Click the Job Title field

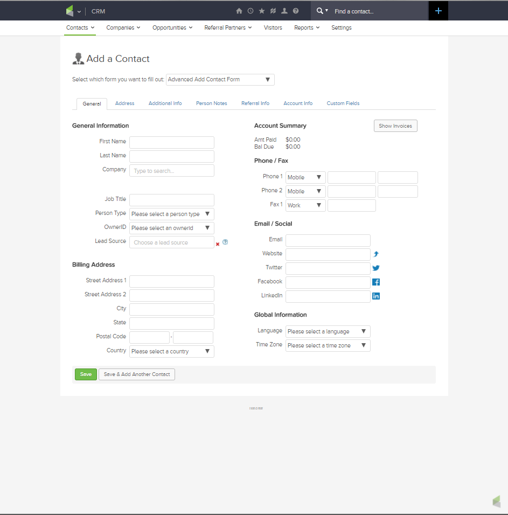point(172,200)
